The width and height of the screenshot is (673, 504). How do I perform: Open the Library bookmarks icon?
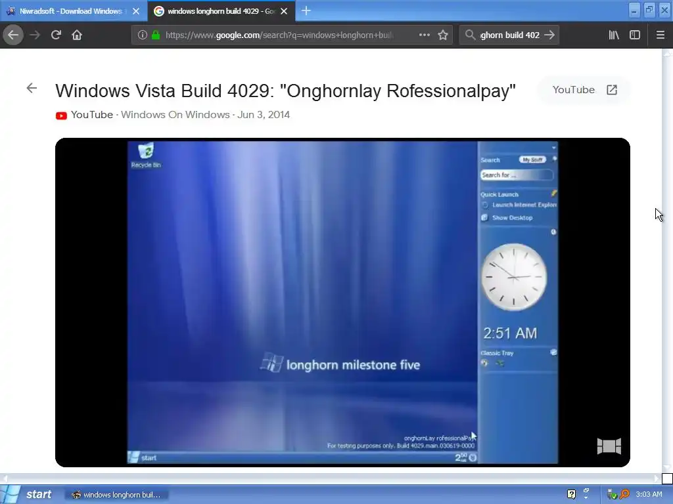[x=614, y=35]
